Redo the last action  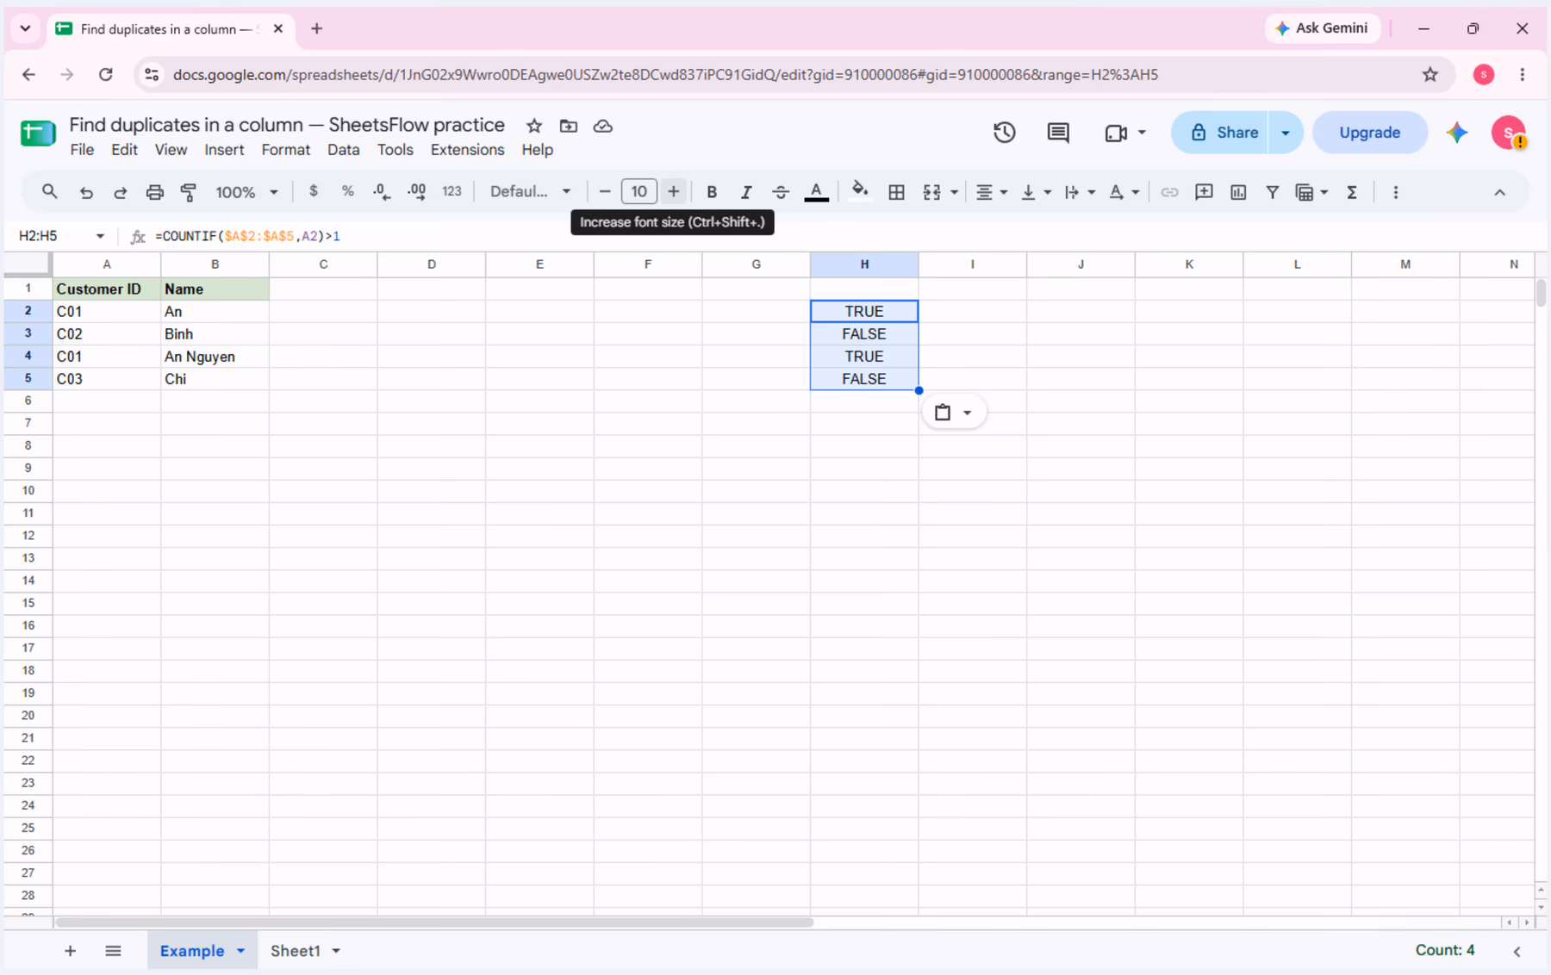coord(120,192)
